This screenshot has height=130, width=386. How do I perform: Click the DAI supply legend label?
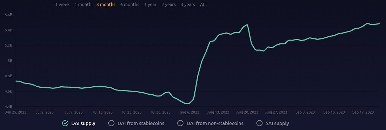pos(83,123)
